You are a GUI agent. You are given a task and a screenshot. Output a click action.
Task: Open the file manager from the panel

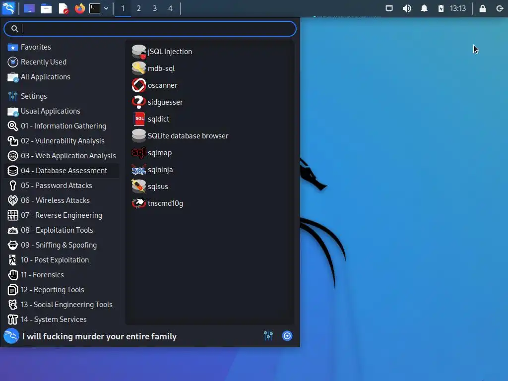pos(46,8)
